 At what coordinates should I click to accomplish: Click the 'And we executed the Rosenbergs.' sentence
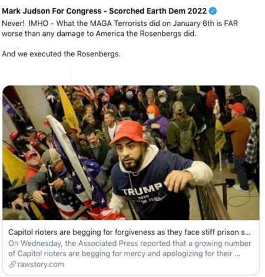(61, 54)
